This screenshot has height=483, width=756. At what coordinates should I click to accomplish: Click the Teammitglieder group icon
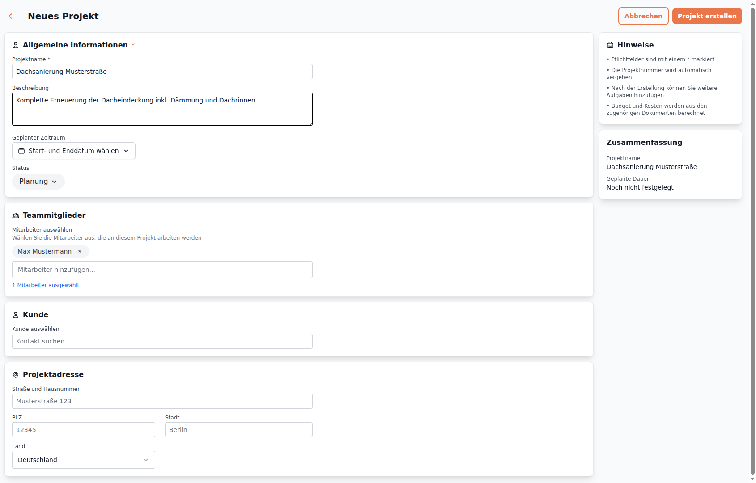tap(16, 216)
